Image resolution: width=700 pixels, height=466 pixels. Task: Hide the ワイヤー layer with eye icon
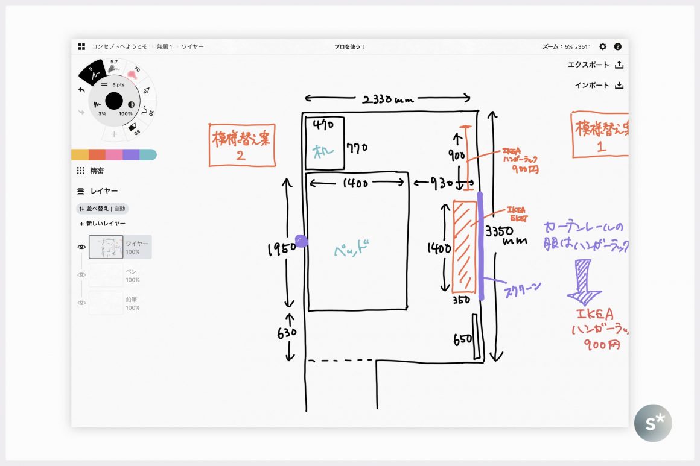tap(81, 247)
